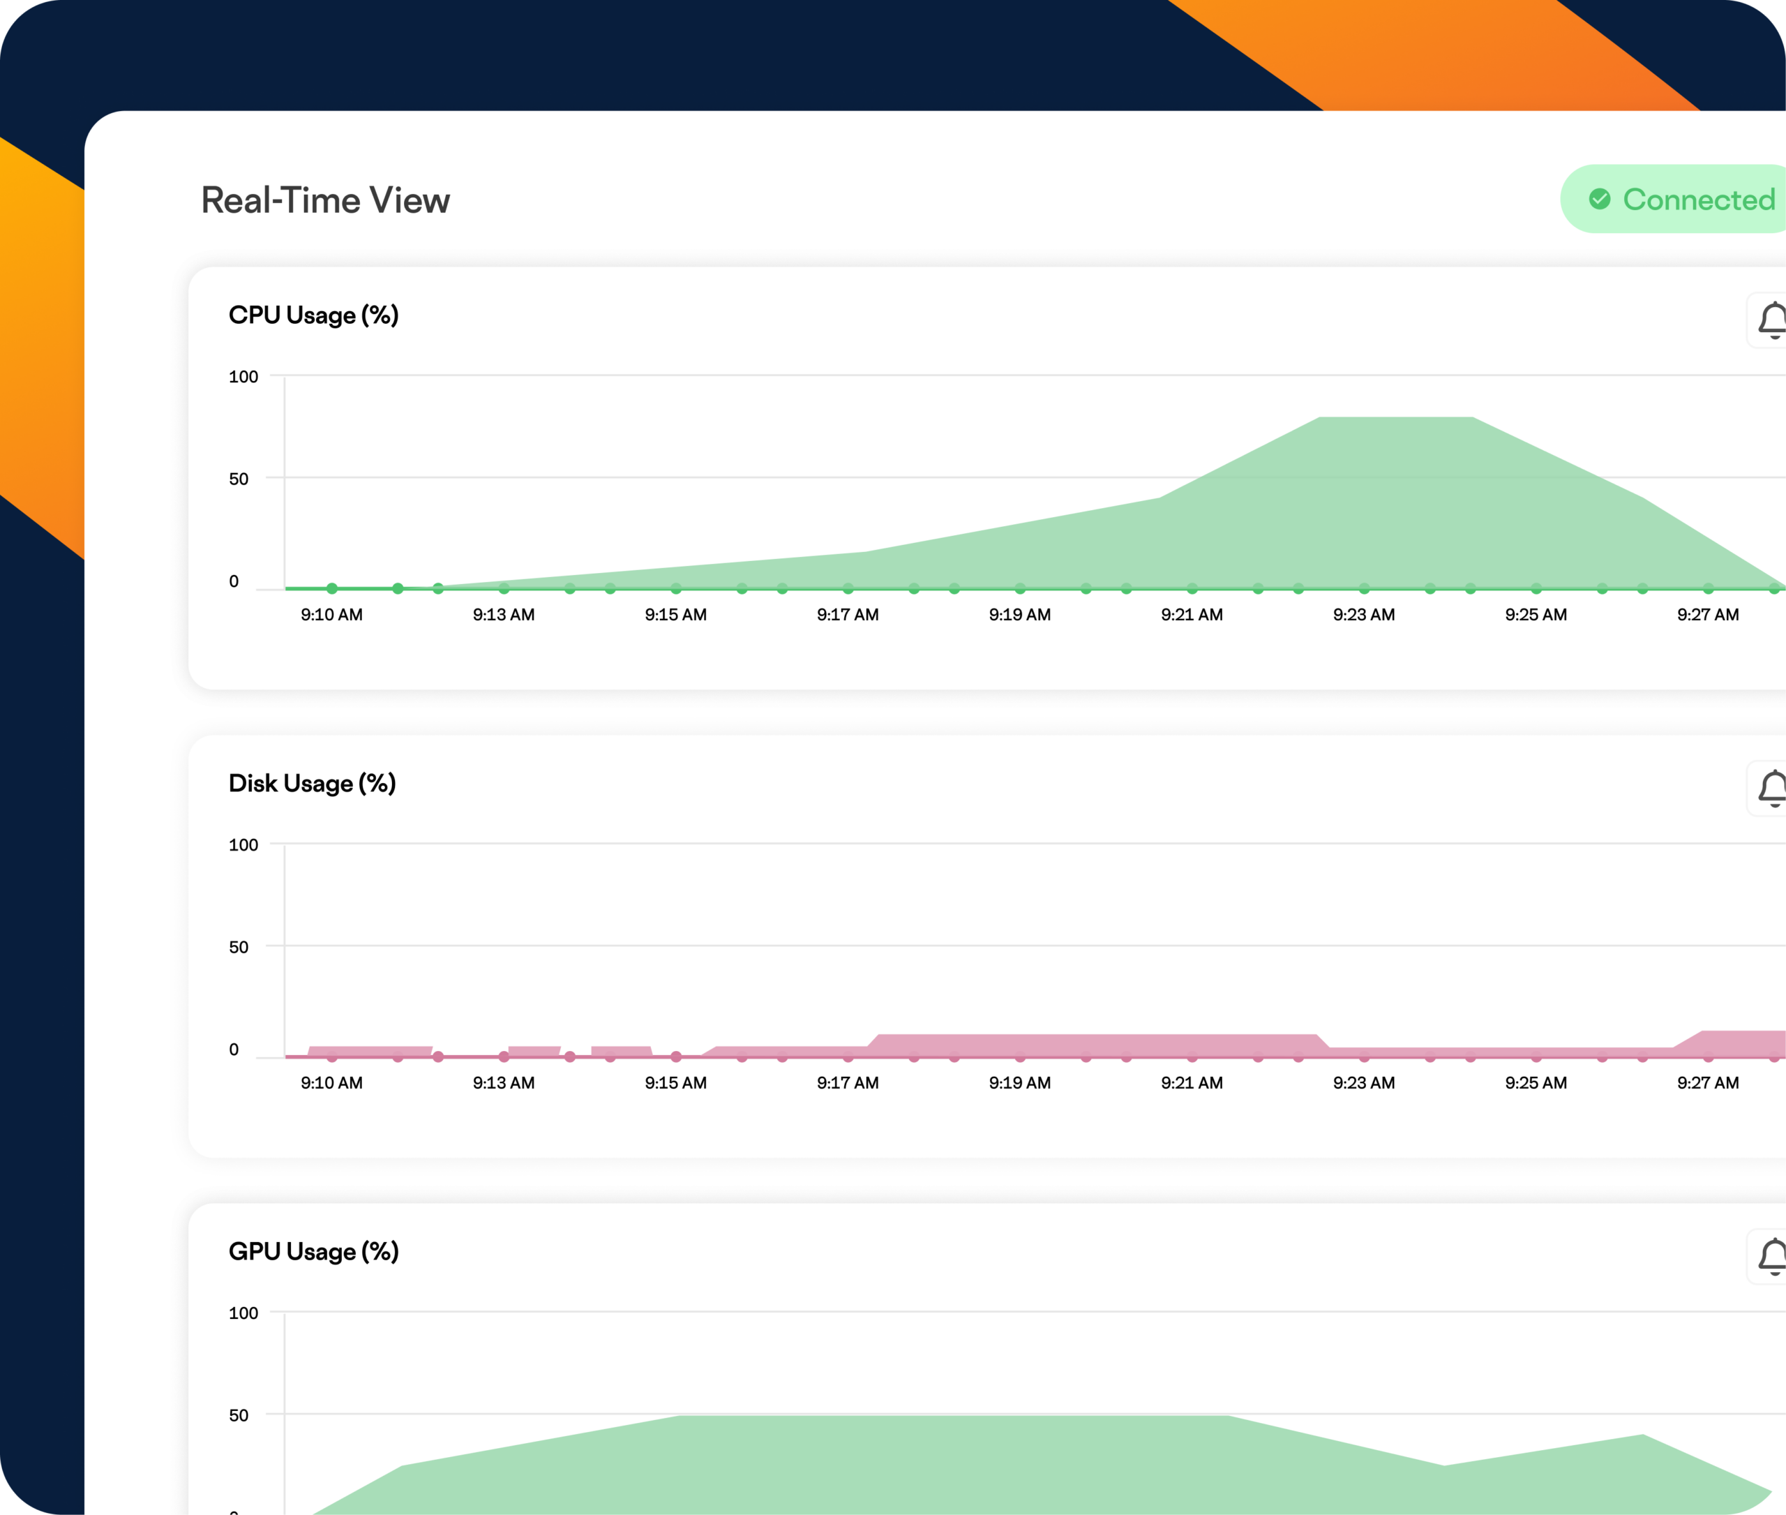Click the Connected status badge text

click(x=1698, y=200)
